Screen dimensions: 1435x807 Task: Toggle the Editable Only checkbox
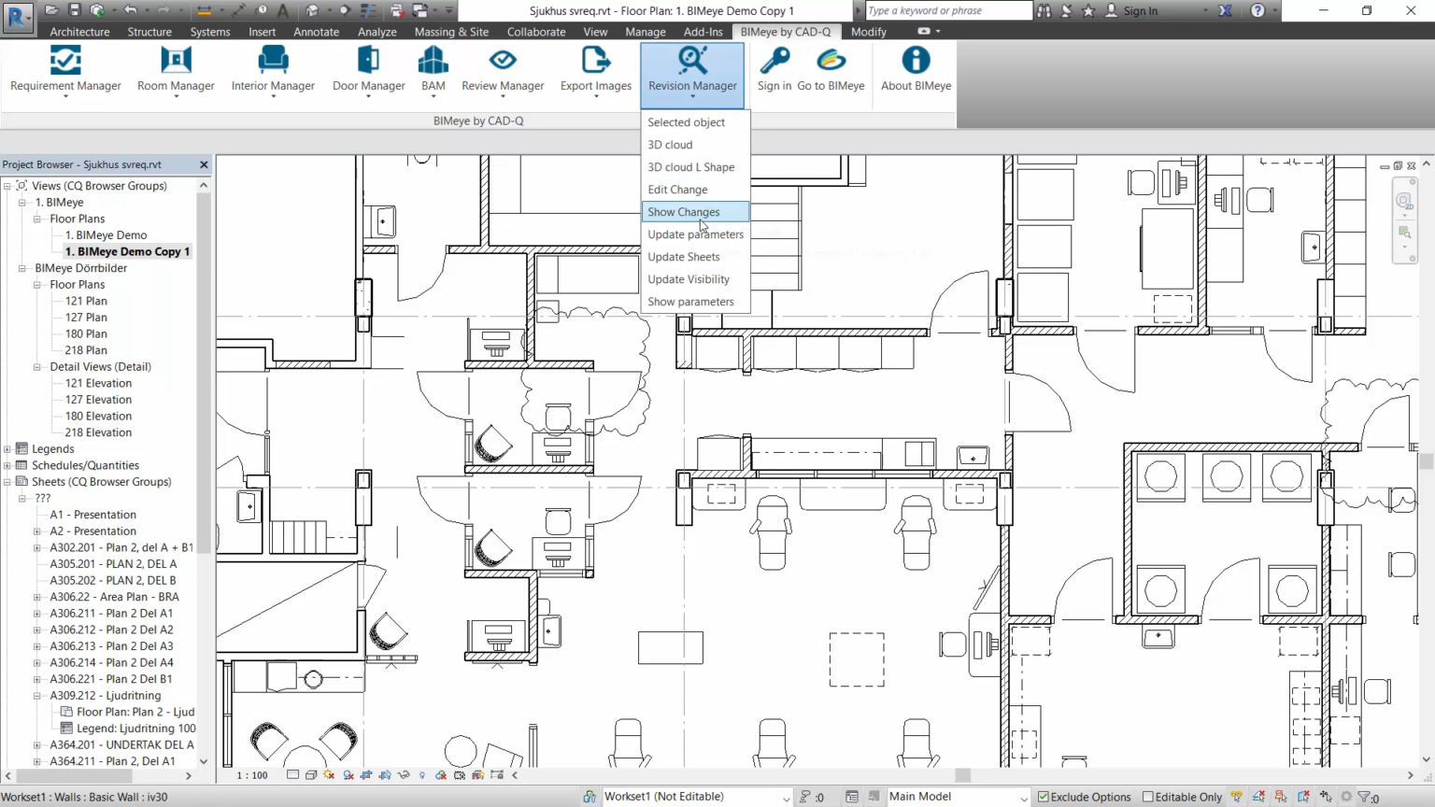[x=1148, y=797]
